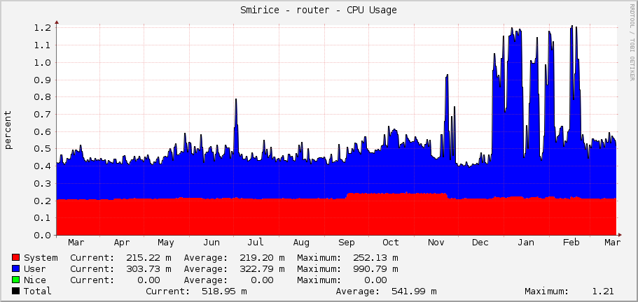Click System current value '215.22 m'
This screenshot has height=302, width=638.
149,258
